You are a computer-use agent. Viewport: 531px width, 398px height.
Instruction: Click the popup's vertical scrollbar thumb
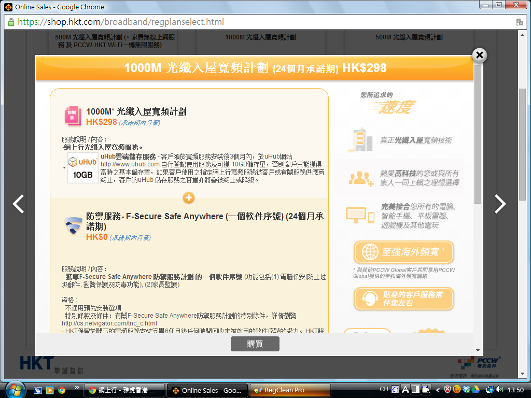[478, 134]
